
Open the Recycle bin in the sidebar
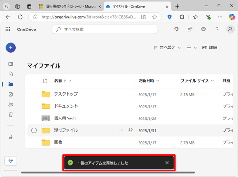[10, 115]
